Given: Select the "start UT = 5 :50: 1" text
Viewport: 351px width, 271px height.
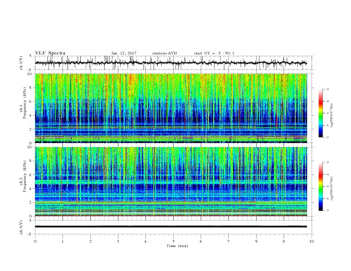Looking at the screenshot, I should (x=214, y=53).
